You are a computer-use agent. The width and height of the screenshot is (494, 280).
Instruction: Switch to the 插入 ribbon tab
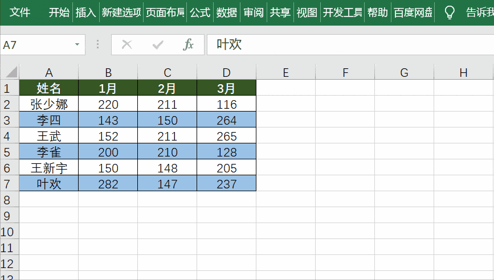tap(85, 13)
